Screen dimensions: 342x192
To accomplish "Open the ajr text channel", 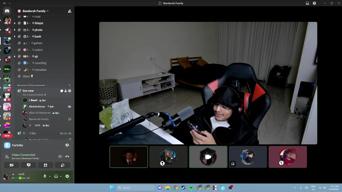I will click(x=45, y=56).
